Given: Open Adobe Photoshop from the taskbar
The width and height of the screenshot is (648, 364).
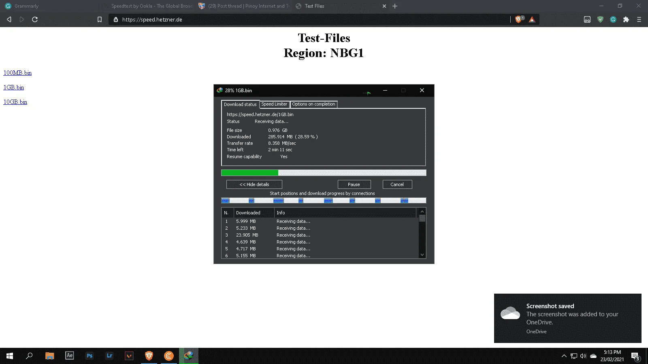Looking at the screenshot, I should pyautogui.click(x=90, y=356).
